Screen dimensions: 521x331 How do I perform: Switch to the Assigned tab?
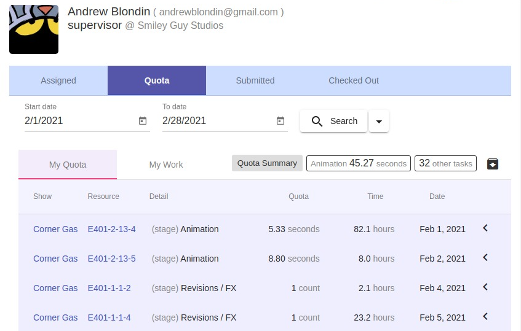[58, 80]
